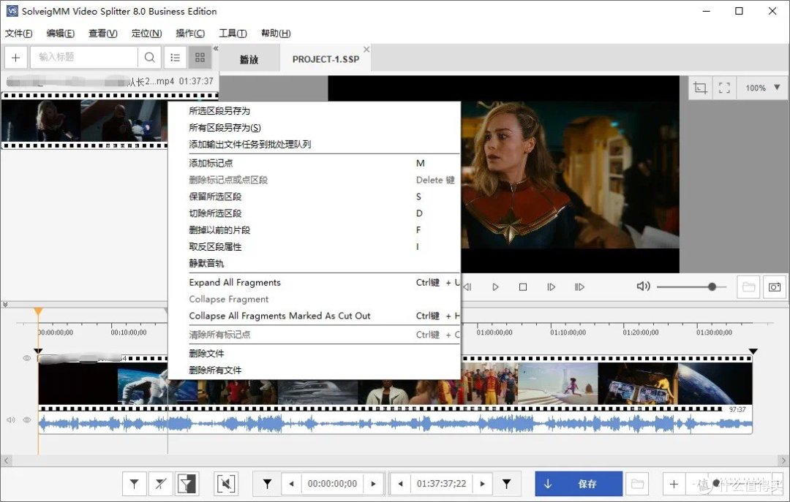Select the PROJECT-1.SSP tab
The image size is (790, 502).
point(326,59)
